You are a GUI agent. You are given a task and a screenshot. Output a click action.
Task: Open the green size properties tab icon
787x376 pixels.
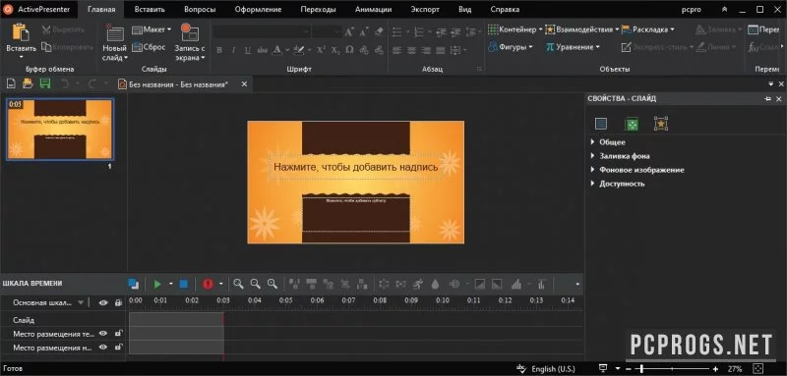tap(631, 124)
